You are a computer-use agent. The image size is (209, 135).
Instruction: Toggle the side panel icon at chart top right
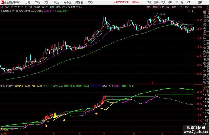point(192,11)
